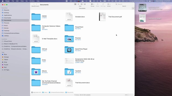Open AirDrop in the sidebar
This screenshot has width=172, height=96.
click(x=6, y=13)
